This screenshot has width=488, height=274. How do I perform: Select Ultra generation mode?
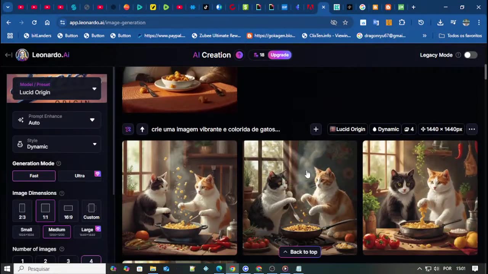tap(80, 176)
